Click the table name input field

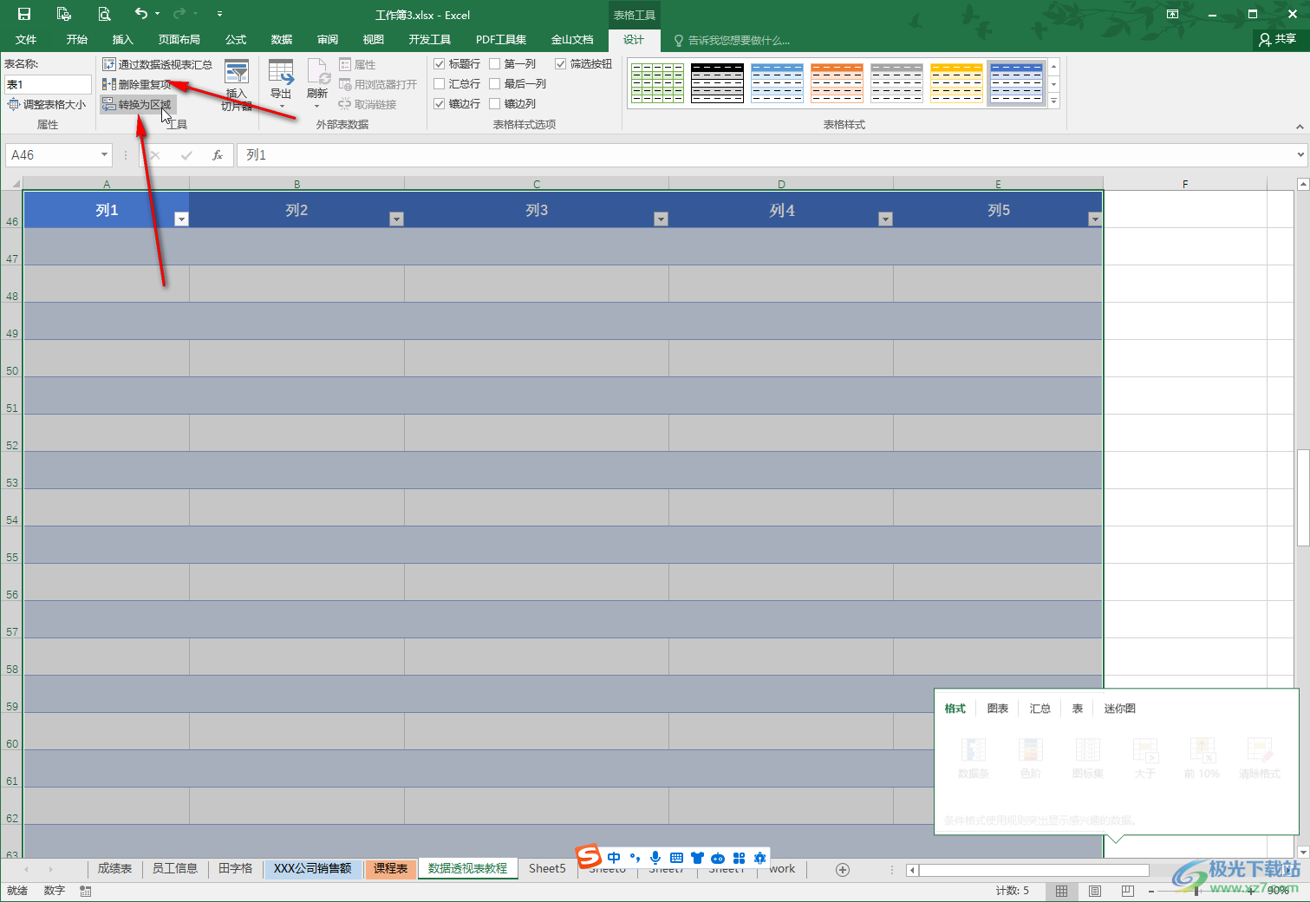(x=48, y=84)
